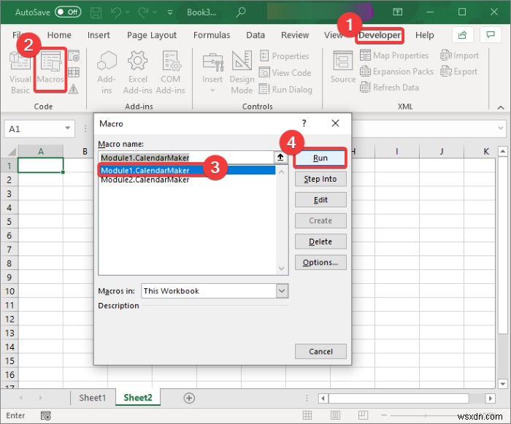Click the Macro recording status bar icon

[45, 415]
